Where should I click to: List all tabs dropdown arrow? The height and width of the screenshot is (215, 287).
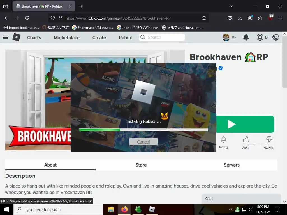point(231,6)
